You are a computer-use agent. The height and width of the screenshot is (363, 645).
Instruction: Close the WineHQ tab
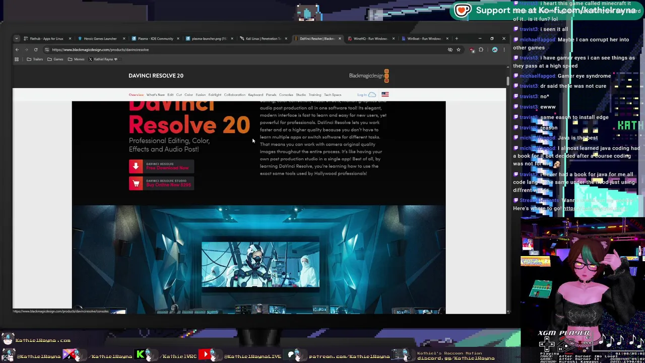(x=394, y=38)
